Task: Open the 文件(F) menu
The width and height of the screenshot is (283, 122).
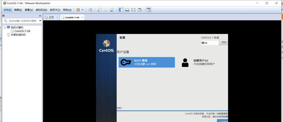Action: [7, 10]
